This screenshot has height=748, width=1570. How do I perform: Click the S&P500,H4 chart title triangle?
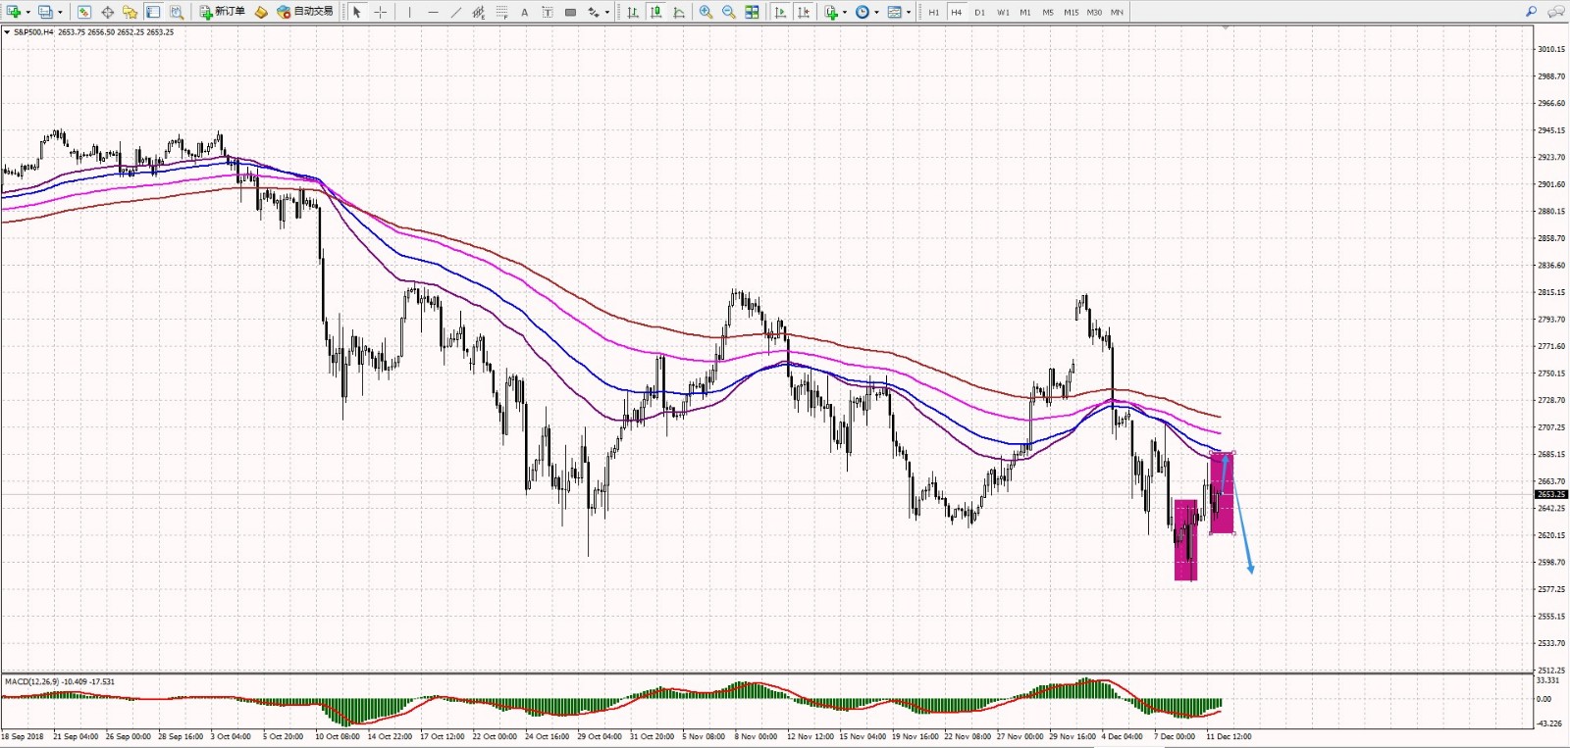[x=7, y=32]
